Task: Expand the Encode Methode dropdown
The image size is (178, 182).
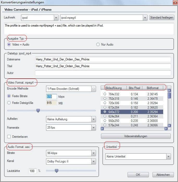Action: click(94, 89)
